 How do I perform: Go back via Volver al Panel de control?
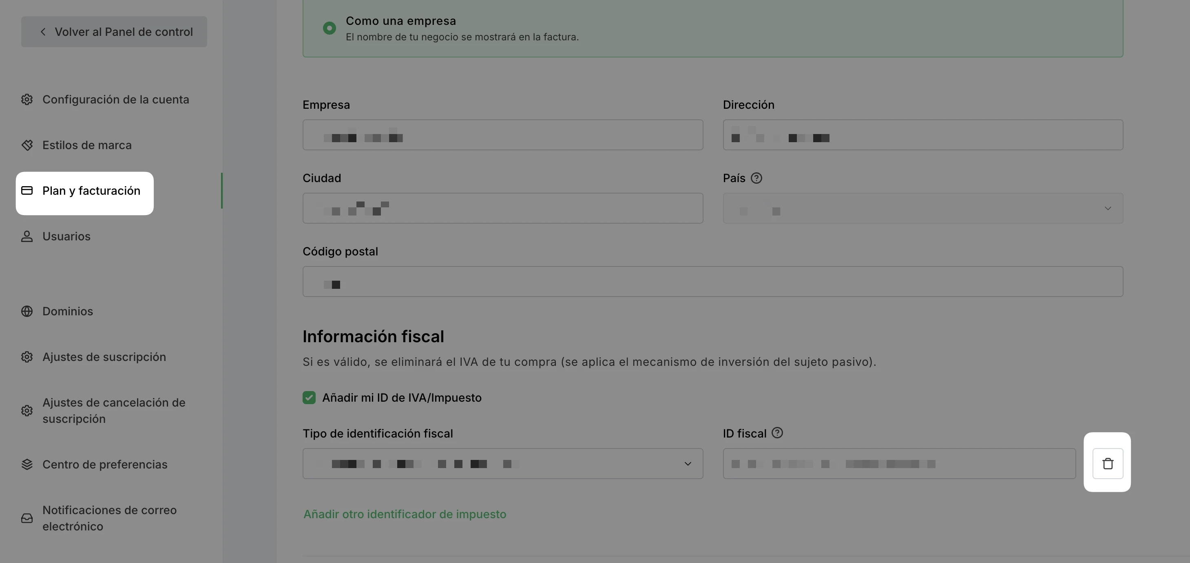tap(114, 32)
